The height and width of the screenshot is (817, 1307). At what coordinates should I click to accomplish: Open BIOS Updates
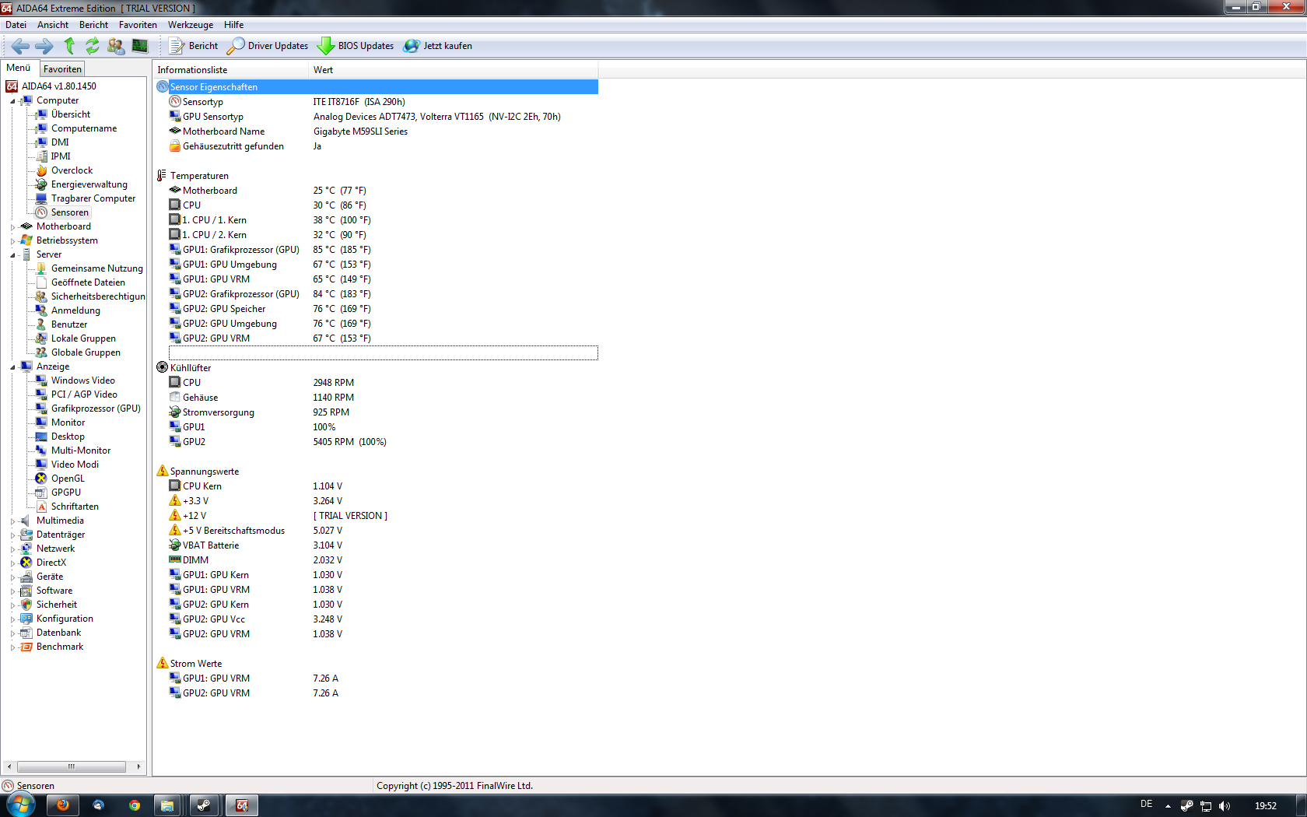pyautogui.click(x=356, y=46)
